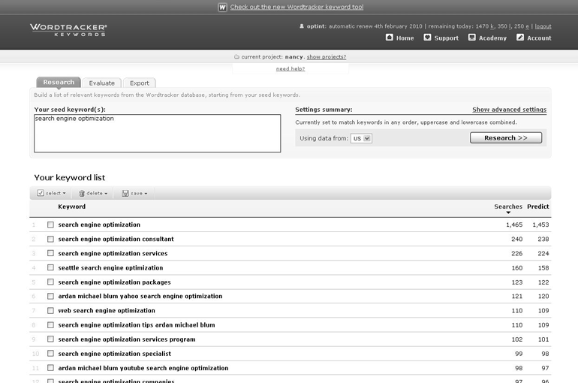Click the Support icon in the header
The height and width of the screenshot is (383, 578).
click(427, 38)
